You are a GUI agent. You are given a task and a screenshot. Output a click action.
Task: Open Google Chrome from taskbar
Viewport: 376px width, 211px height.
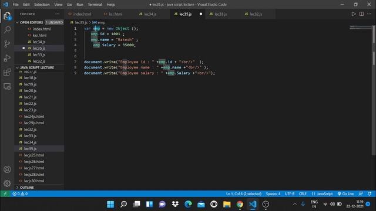pos(240,205)
